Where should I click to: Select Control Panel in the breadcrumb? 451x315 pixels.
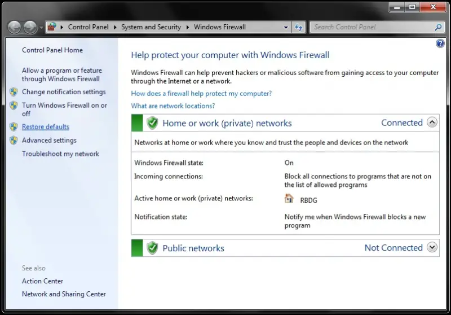point(88,27)
